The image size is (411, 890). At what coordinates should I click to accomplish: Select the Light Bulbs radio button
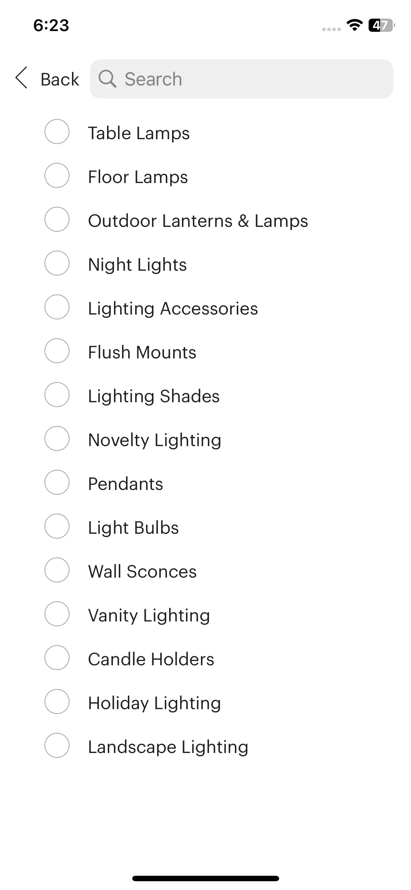tap(57, 526)
